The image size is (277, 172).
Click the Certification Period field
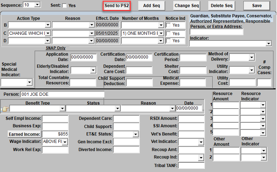[193, 57]
